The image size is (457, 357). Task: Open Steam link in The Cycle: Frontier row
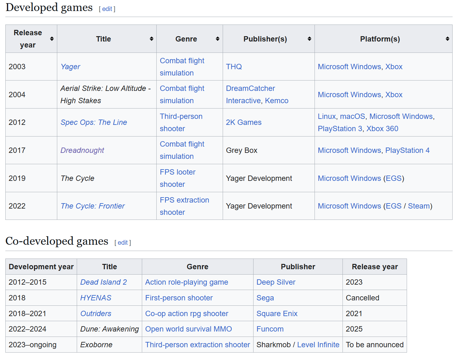tap(419, 206)
